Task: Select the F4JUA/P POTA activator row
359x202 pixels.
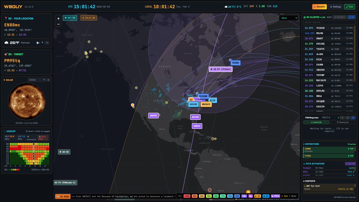Action: click(x=329, y=168)
